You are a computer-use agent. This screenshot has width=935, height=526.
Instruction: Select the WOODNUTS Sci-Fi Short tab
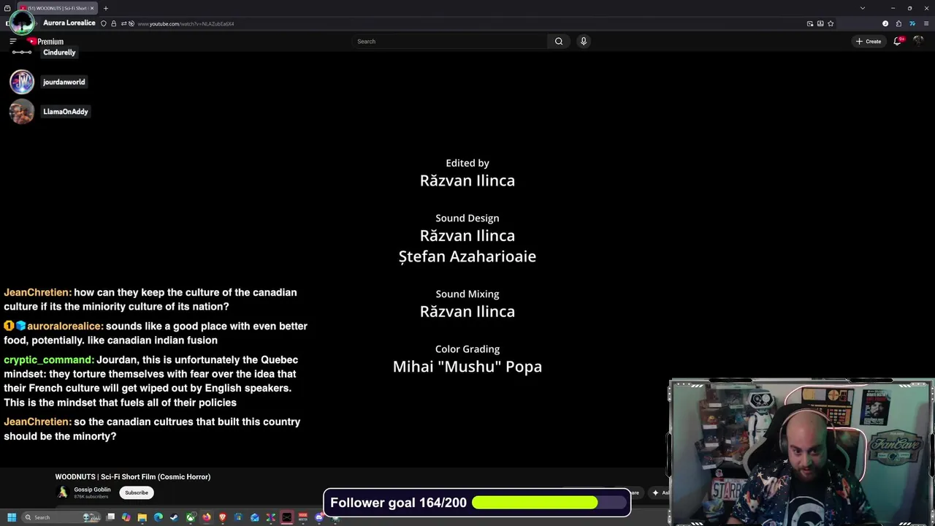coord(56,8)
